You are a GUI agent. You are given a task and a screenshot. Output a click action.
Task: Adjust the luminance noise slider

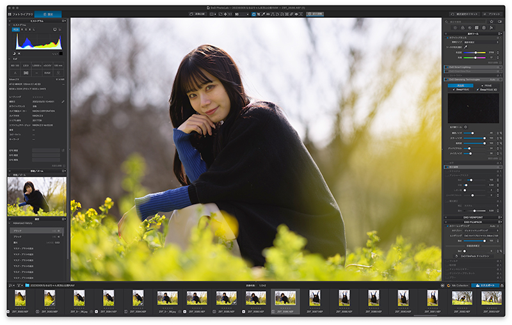coord(472,133)
